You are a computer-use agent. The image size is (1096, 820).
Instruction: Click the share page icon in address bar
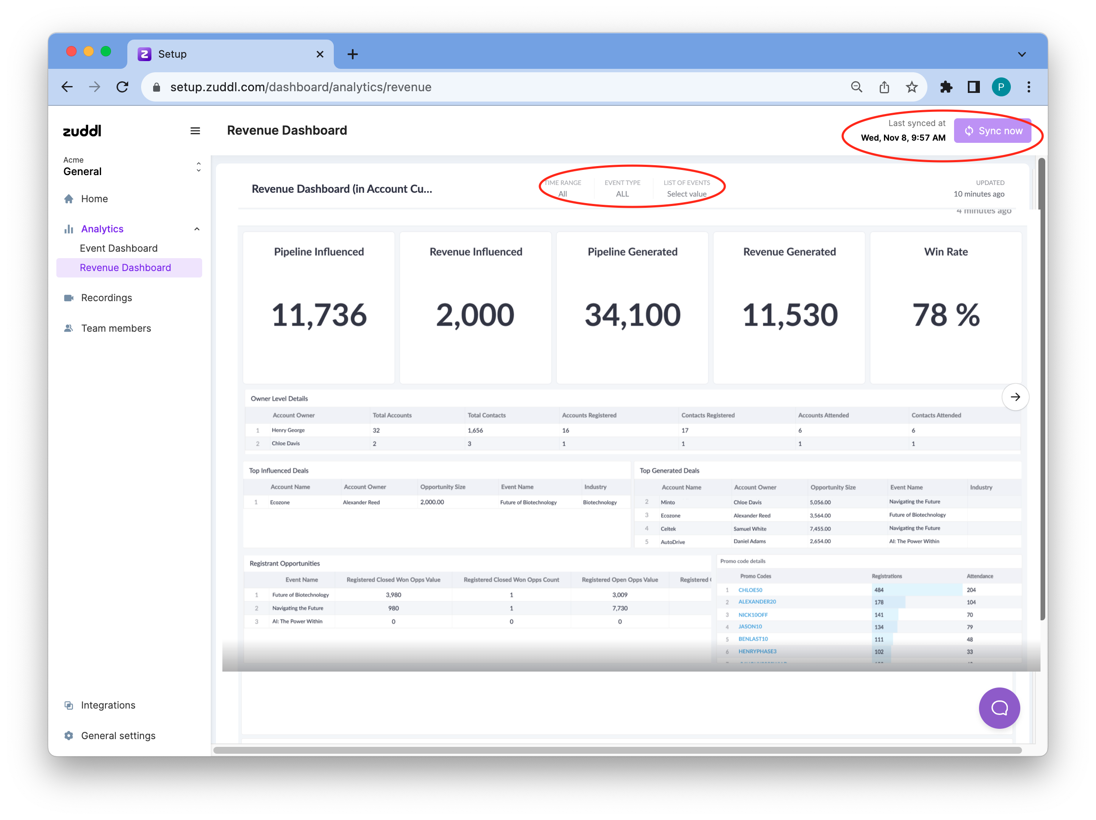884,87
